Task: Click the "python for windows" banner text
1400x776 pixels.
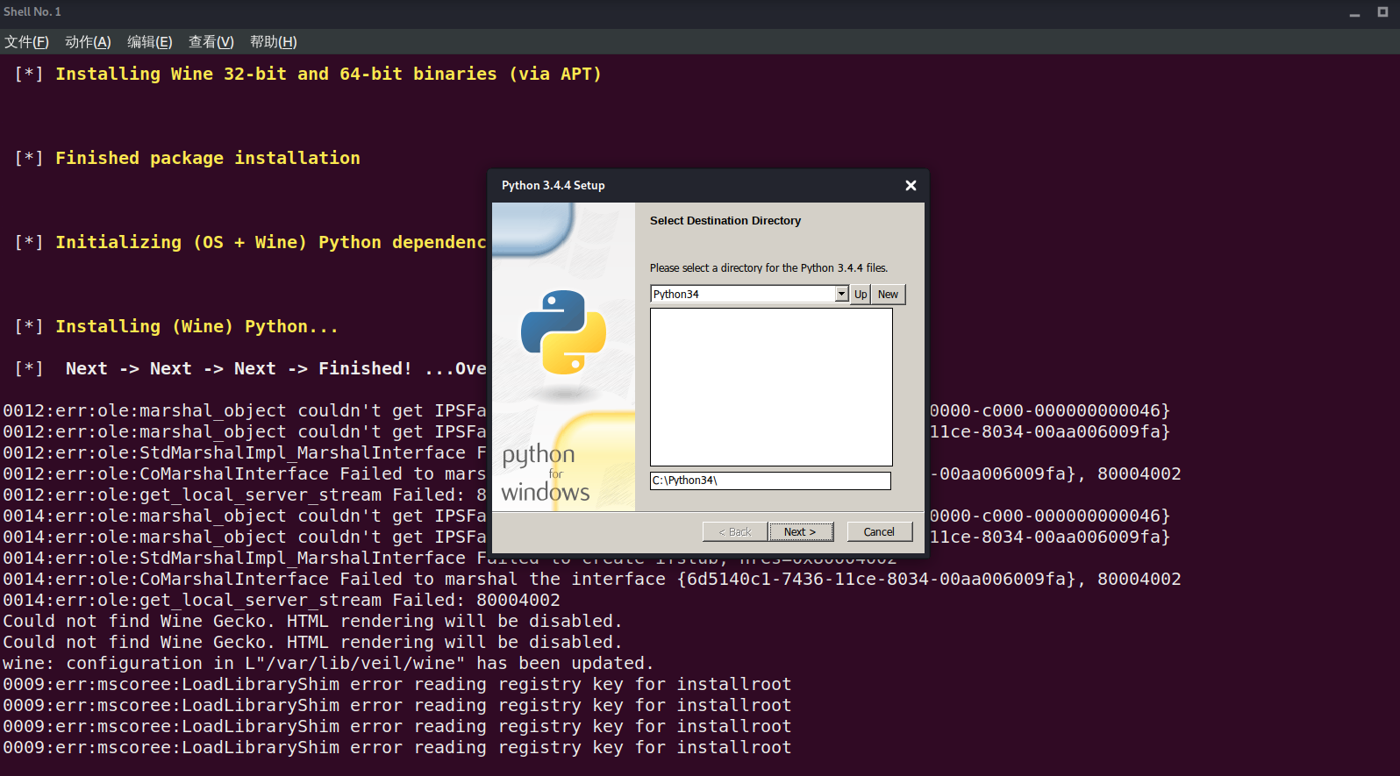Action: point(544,473)
